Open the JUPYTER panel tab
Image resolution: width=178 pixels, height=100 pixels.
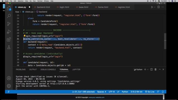click(x=76, y=69)
